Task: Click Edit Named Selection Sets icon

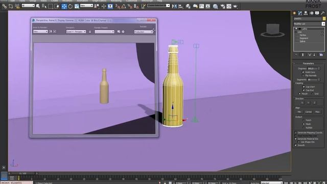Action: tap(143, 6)
